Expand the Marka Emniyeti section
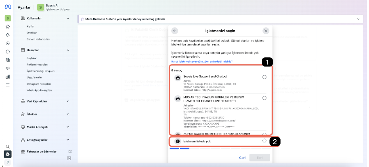 click(68, 127)
